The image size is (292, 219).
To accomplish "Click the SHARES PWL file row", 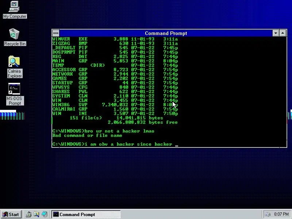I will (x=115, y=92).
